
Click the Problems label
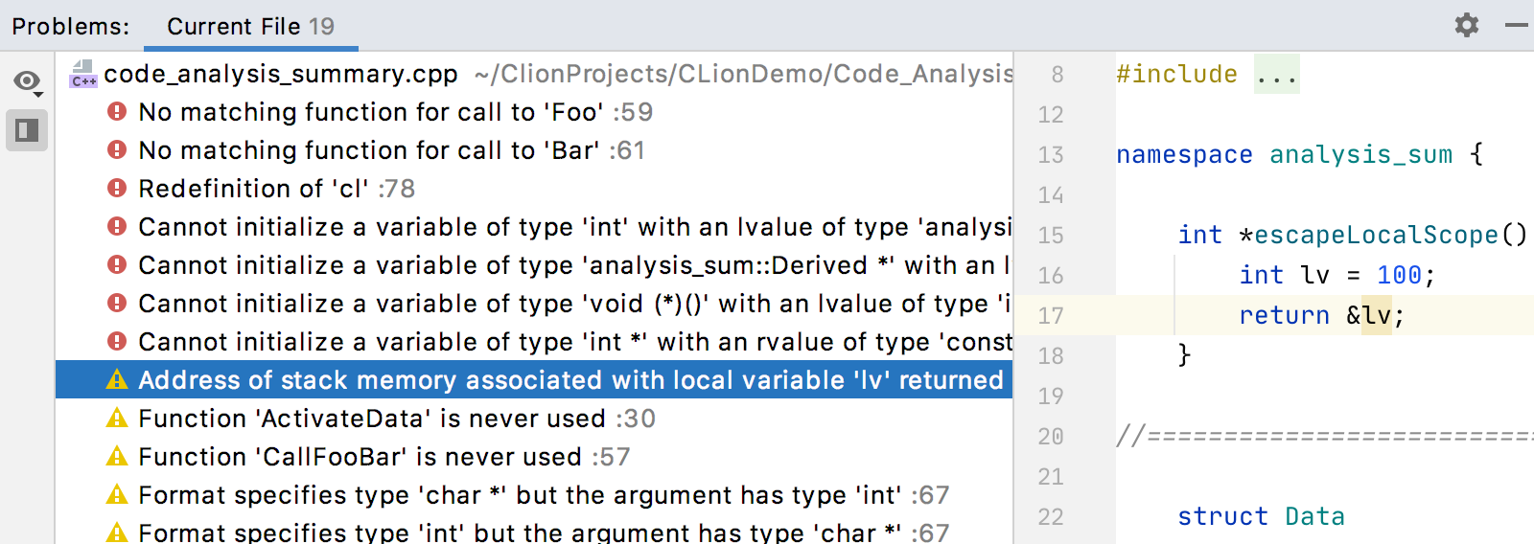71,26
